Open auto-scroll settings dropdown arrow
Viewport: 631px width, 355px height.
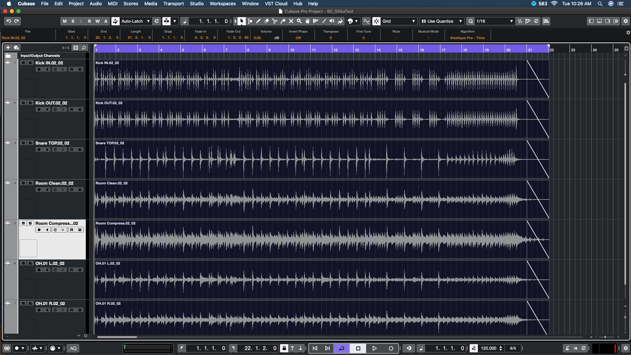tap(175, 21)
